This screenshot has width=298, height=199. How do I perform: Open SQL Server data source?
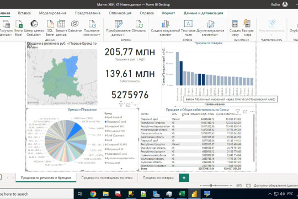50,24
